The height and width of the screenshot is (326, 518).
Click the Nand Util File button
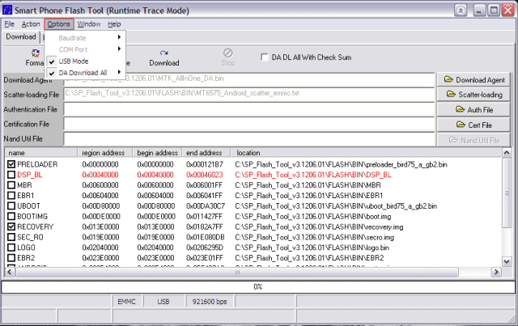[x=473, y=140]
